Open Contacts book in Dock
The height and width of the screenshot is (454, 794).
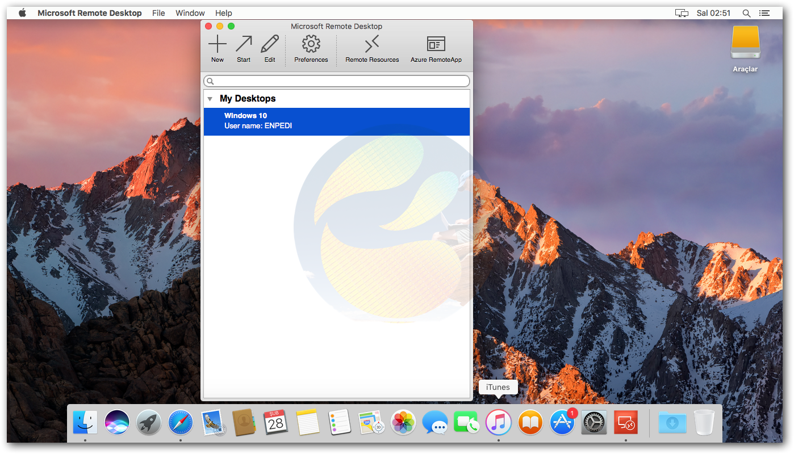(x=244, y=423)
